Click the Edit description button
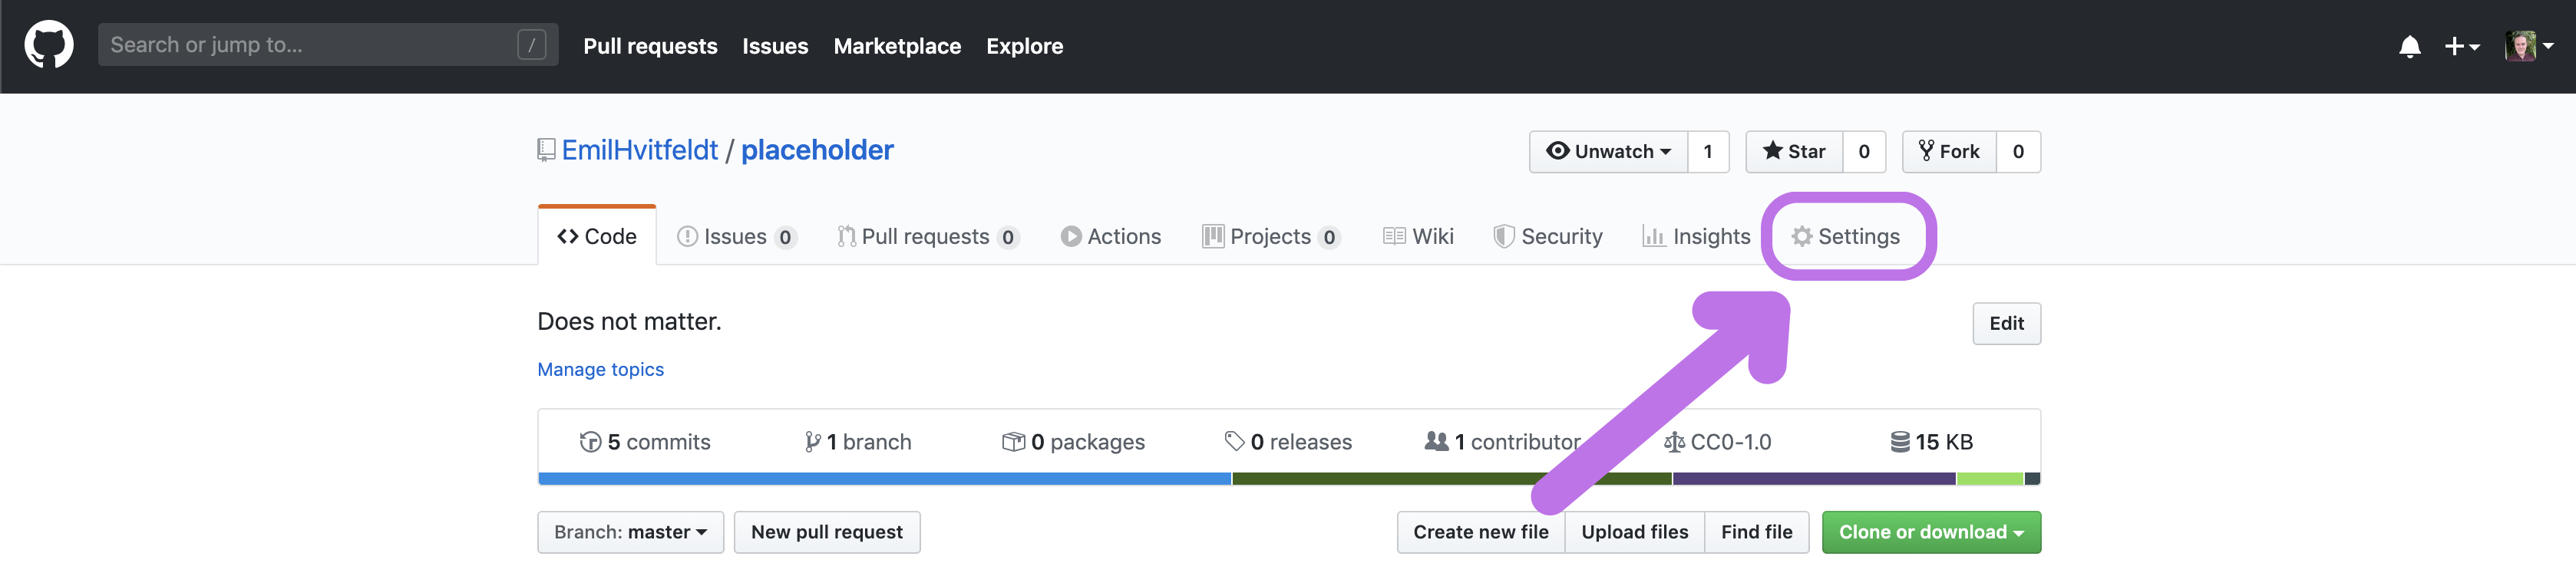Screen dimensions: 2576x563 [2006, 323]
